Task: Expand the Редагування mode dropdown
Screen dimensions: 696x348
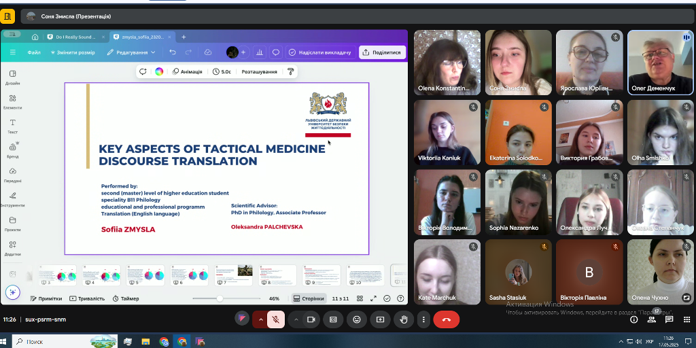Action: pyautogui.click(x=131, y=52)
